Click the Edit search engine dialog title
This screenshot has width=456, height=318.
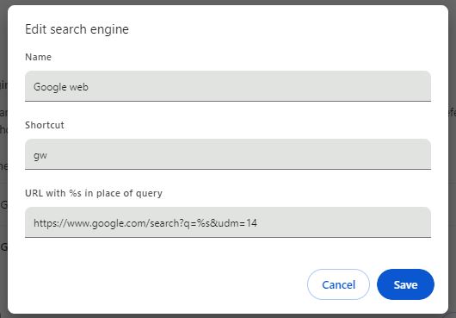pos(77,29)
